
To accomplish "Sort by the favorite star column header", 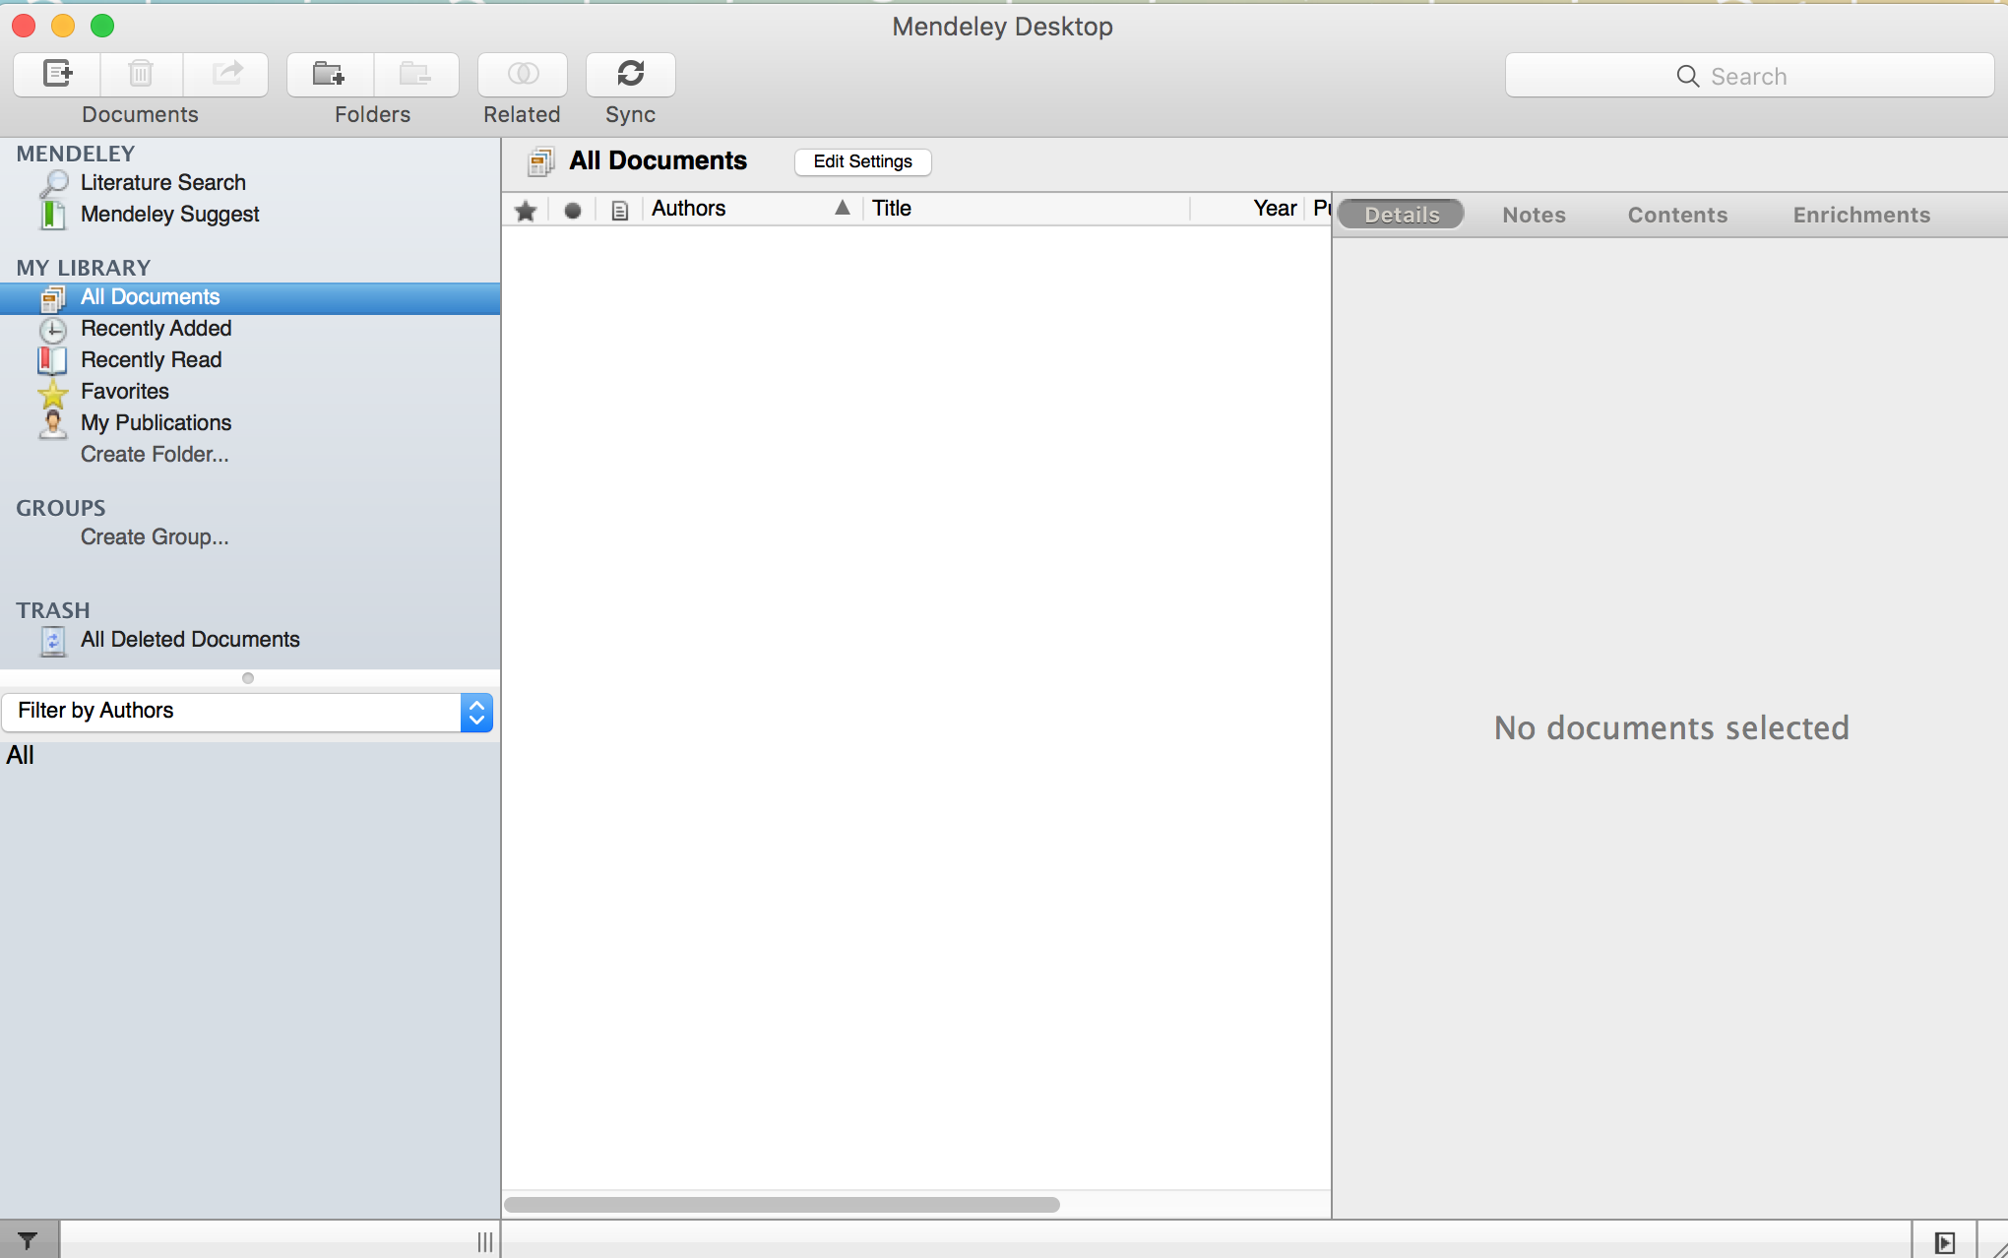I will [526, 210].
